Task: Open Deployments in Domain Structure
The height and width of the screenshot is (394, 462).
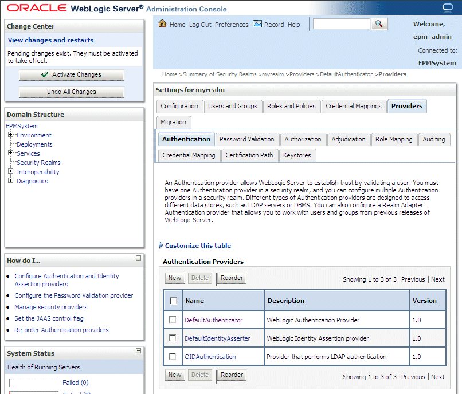Action: (x=34, y=144)
